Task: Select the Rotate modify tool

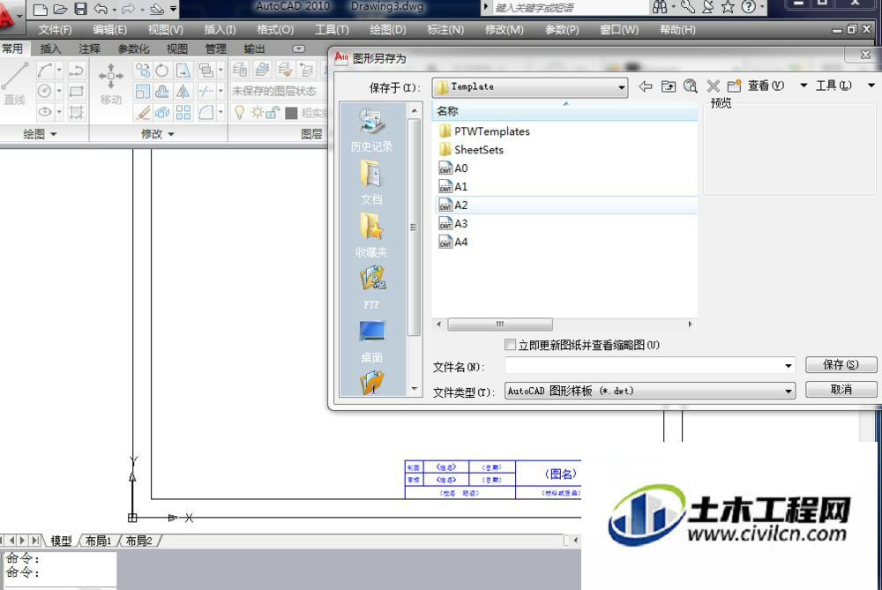Action: [x=162, y=71]
